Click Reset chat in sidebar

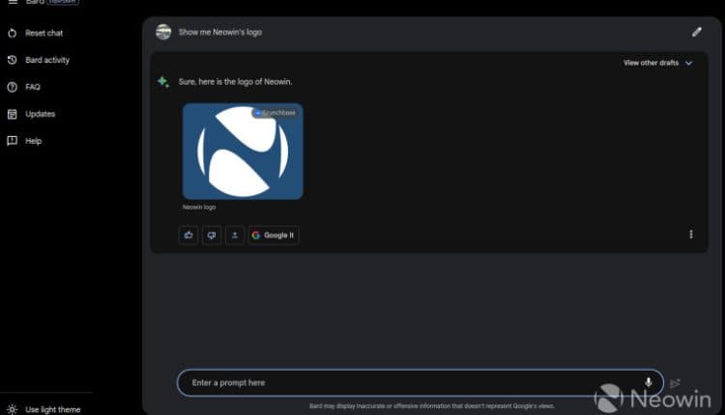(35, 33)
